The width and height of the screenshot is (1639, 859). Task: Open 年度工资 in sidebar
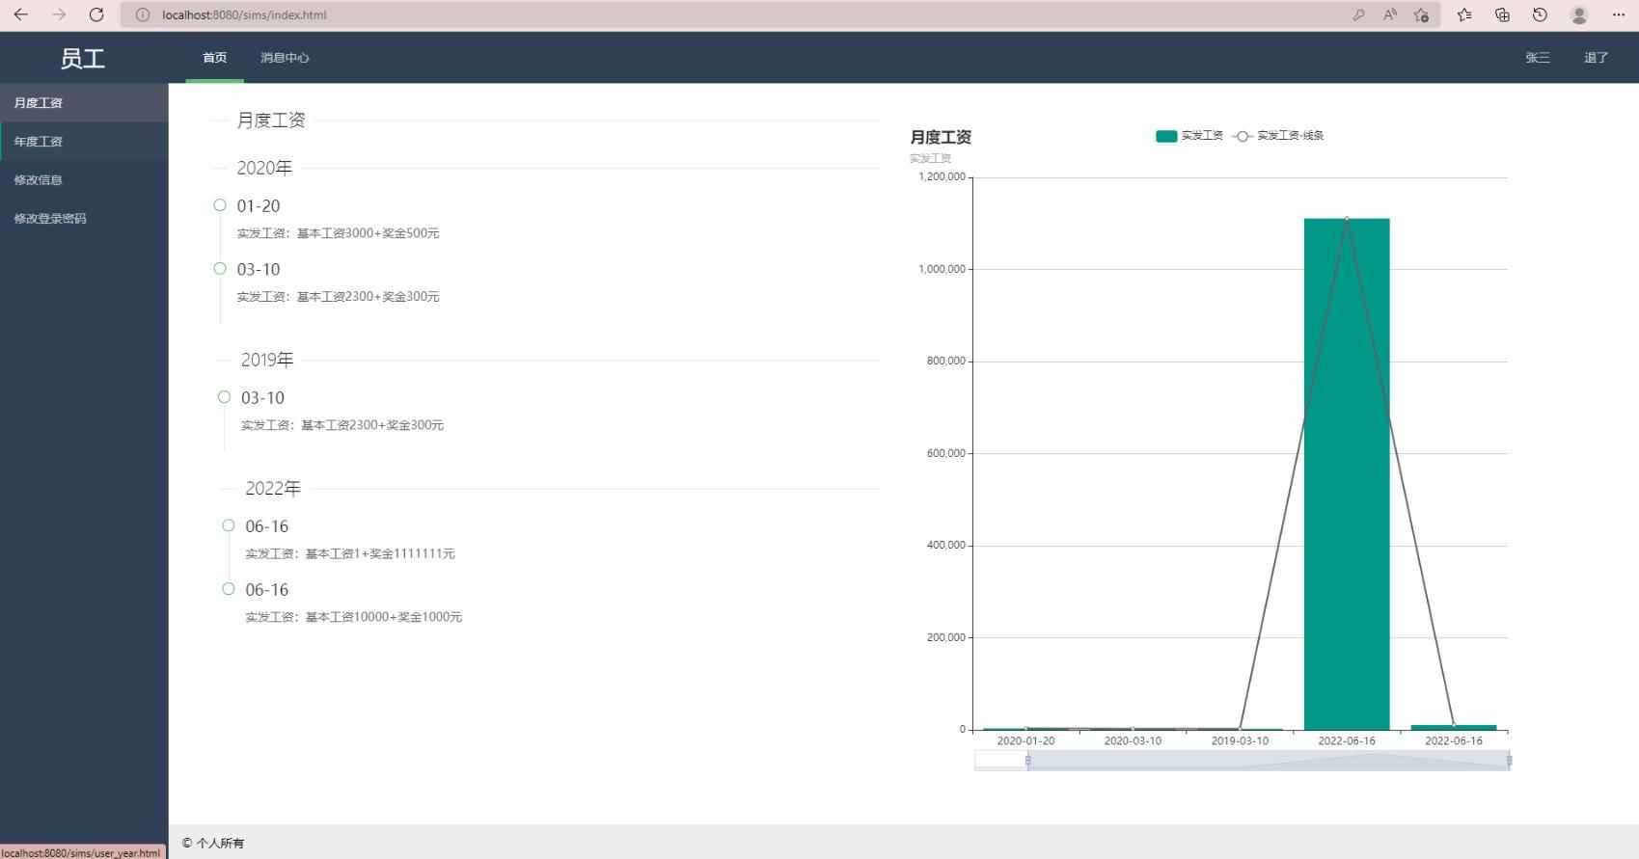[84, 142]
